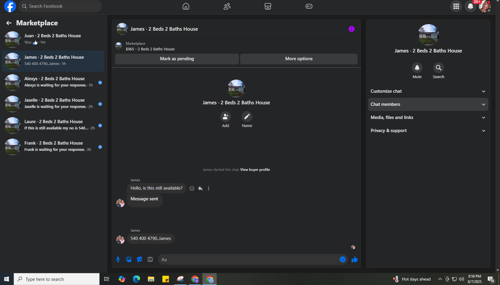Screen dimensions: 500x285
Task: Open the Windows Start menu
Action: (x=7, y=279)
